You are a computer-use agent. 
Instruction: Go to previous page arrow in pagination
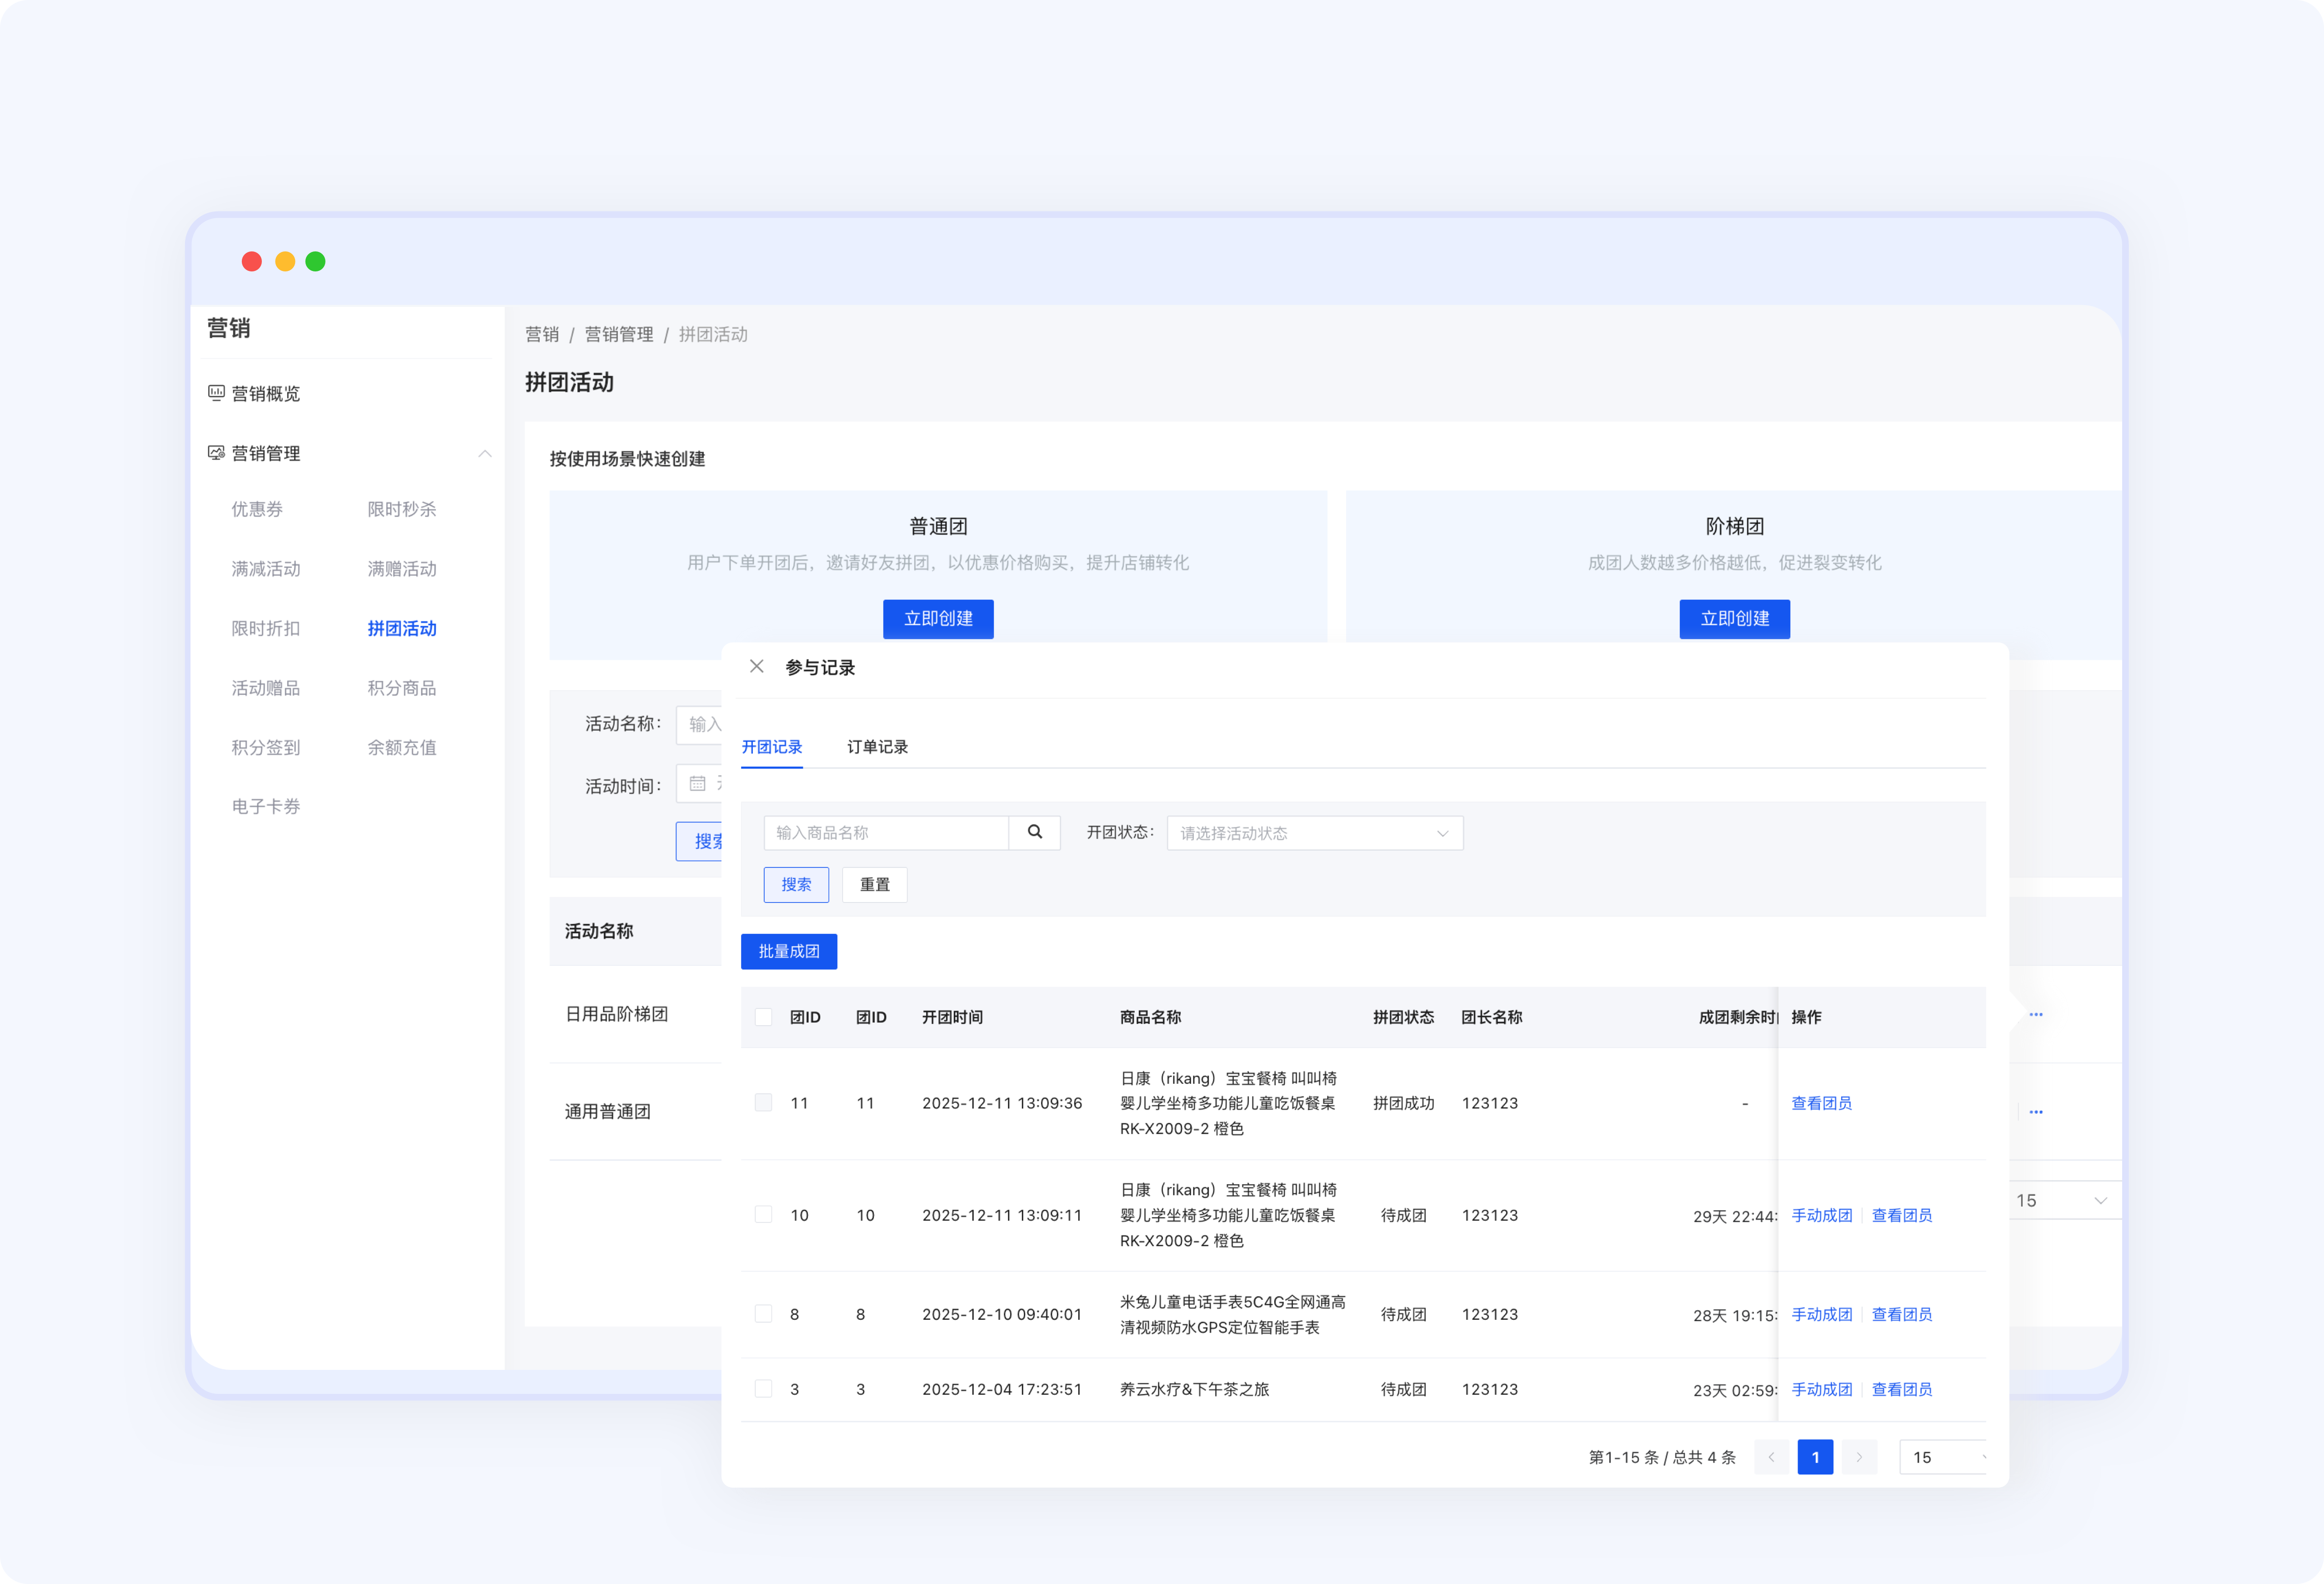(1771, 1457)
